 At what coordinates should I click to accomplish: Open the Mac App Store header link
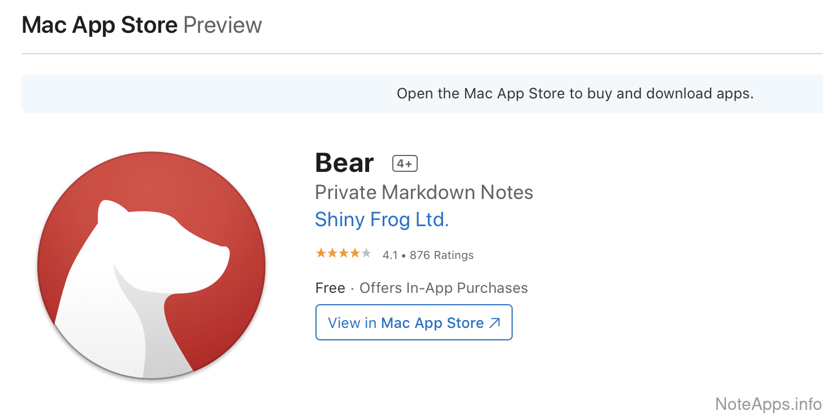click(x=99, y=25)
